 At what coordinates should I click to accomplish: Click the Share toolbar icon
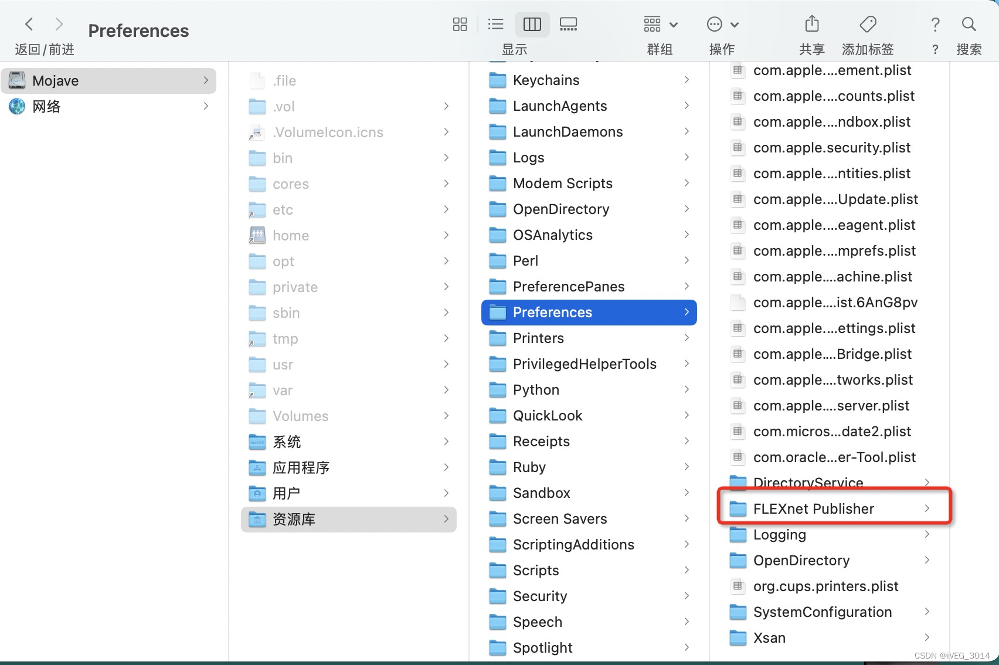click(x=811, y=24)
